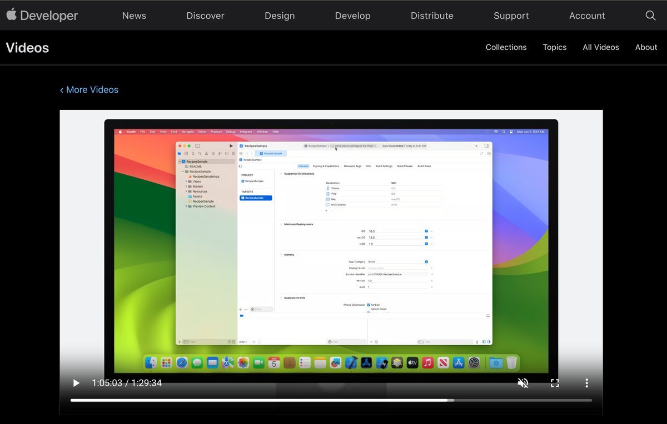Unmute the video using the speaker icon
The height and width of the screenshot is (424, 667).
pyautogui.click(x=522, y=383)
